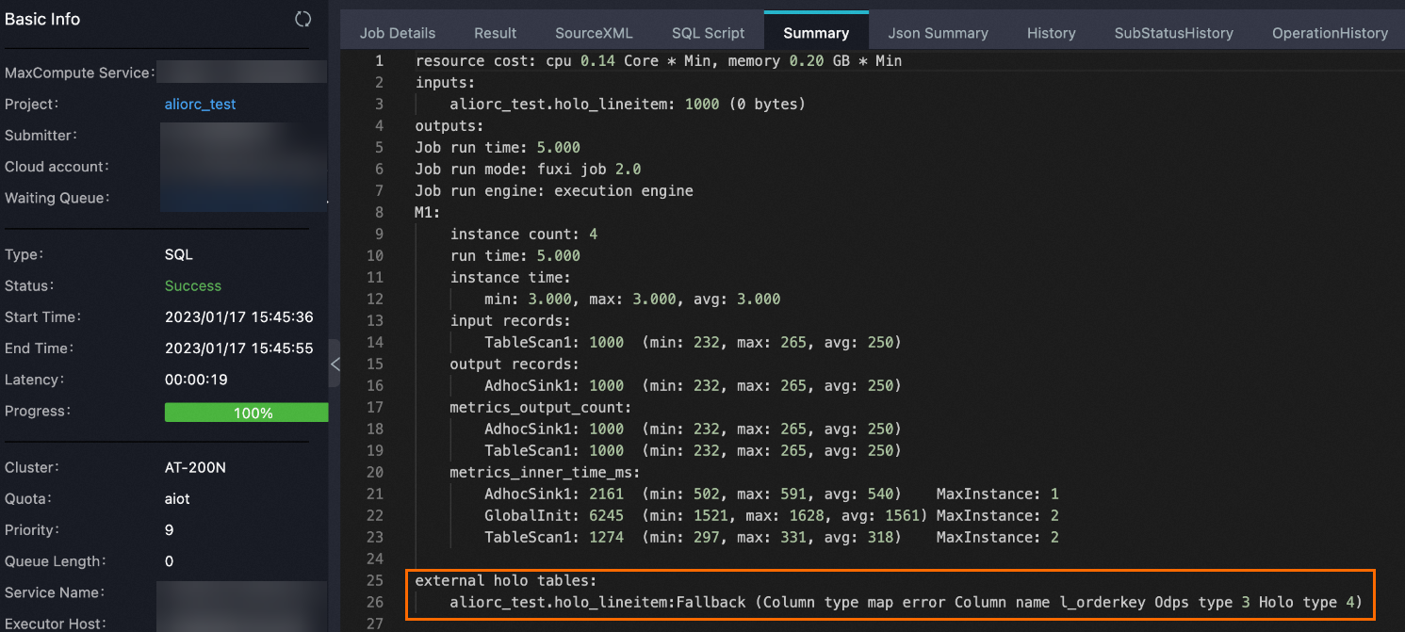1405x632 pixels.
Task: Click the Basic Info panel heading
Action: click(42, 19)
